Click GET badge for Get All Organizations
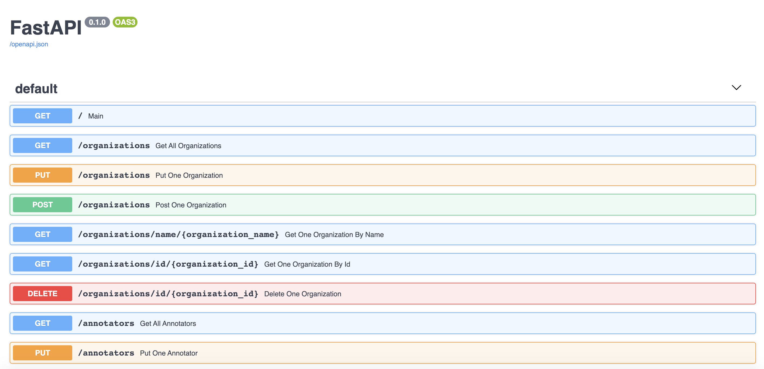764x369 pixels. (42, 145)
